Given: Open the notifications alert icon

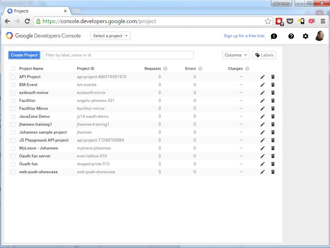Looking at the screenshot, I should click(274, 36).
